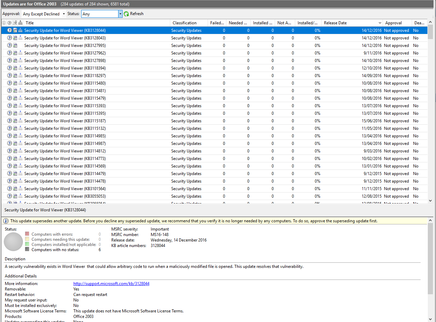Click the info icon in the supersedes warning bar

tap(6, 221)
